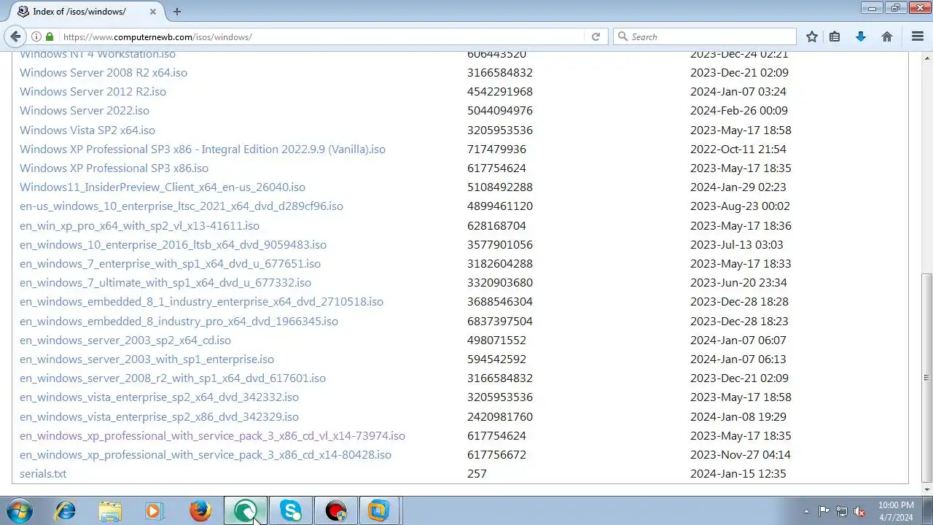Open en_win_xp_pro_x64_with_sp2_vl iso
The image size is (933, 525).
coord(139,225)
